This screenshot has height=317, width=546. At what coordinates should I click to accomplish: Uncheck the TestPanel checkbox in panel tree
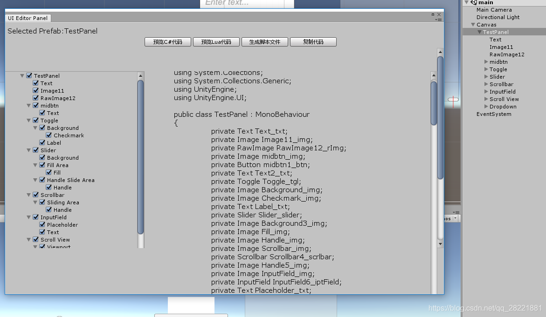point(29,75)
